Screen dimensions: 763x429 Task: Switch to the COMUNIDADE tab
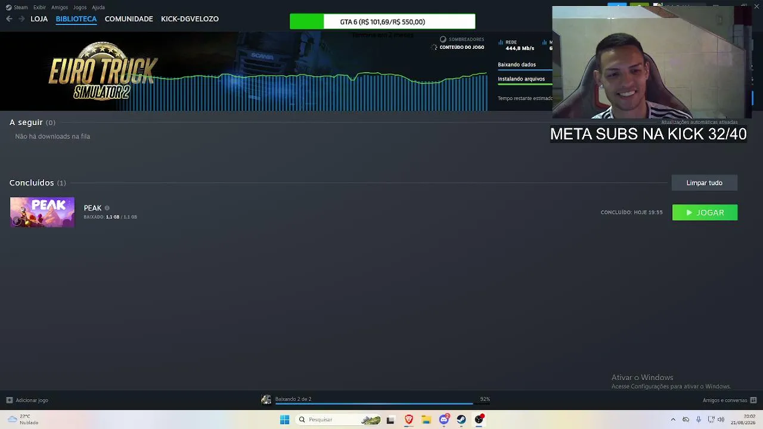click(129, 19)
